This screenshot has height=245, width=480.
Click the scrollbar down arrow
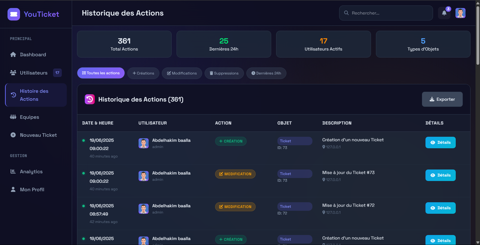click(x=478, y=242)
